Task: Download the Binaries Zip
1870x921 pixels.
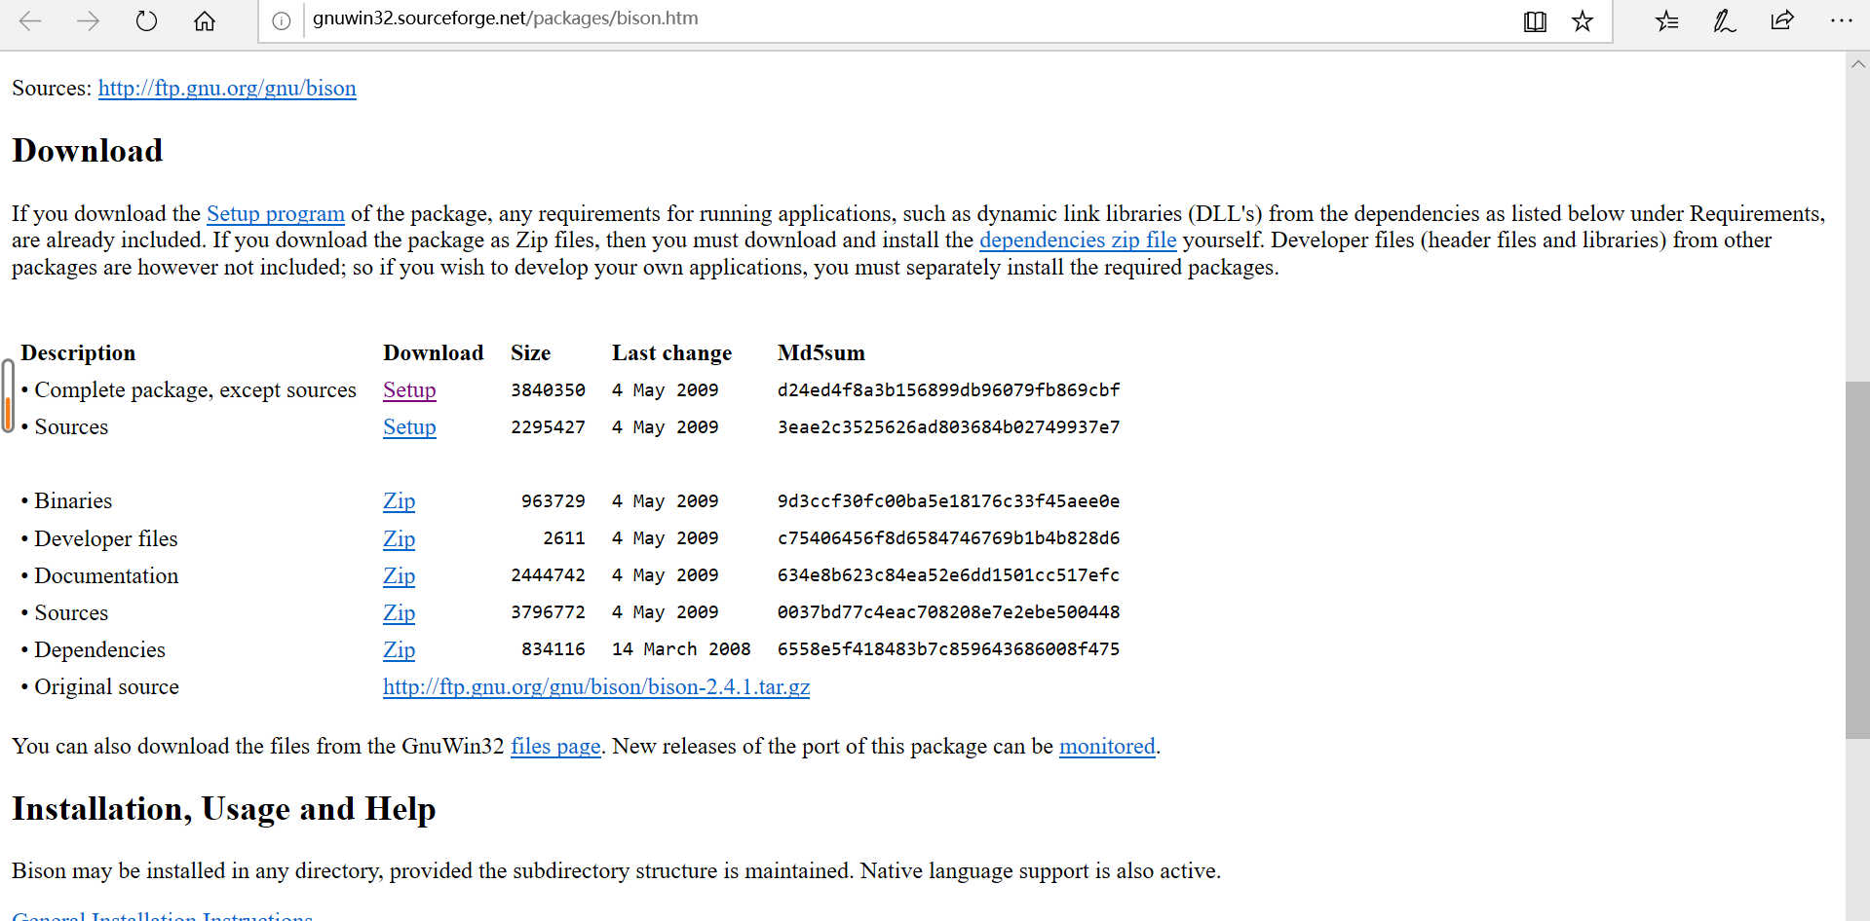Action: [x=399, y=500]
